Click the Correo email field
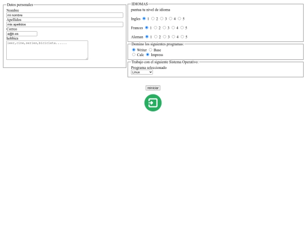Image resolution: width=306 pixels, height=229 pixels. pos(22,34)
